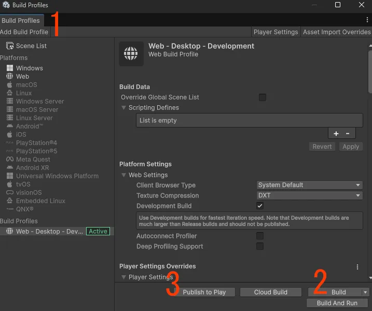Click the vertical scrollbar thumb
Screen dimensions: 372x311
click(370, 72)
